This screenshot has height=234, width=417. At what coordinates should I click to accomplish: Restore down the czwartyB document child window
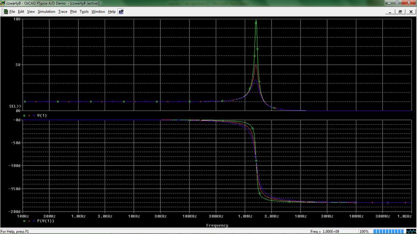400,12
